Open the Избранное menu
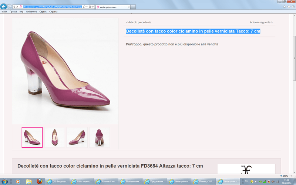This screenshot has width=296, height=185. [31, 11]
